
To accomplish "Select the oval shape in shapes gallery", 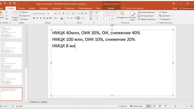I will coord(109,13).
